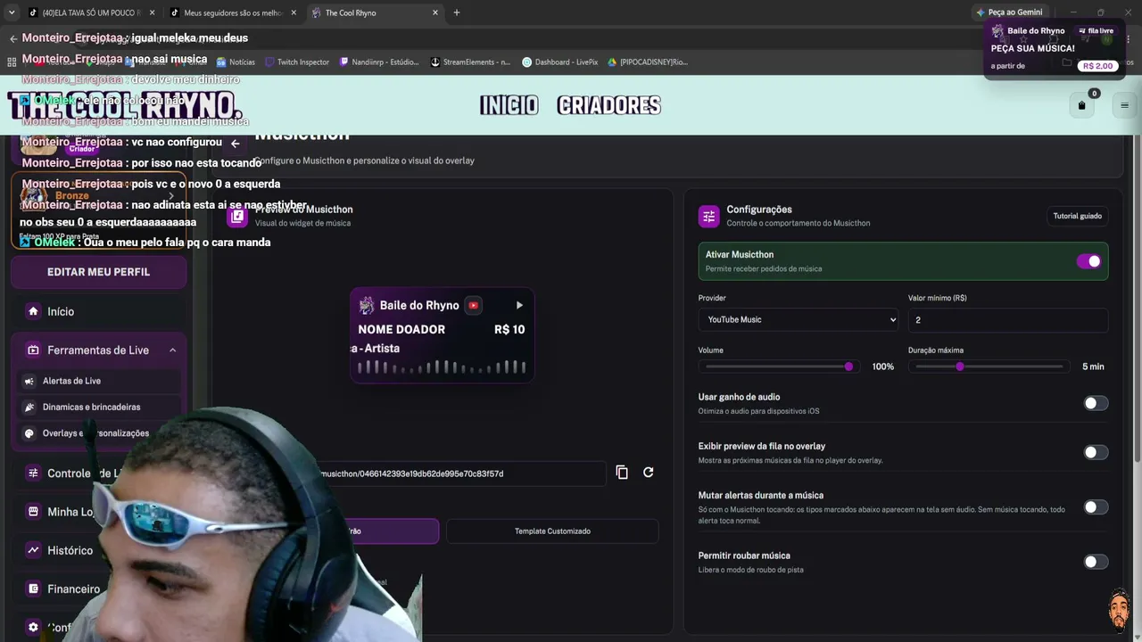Image resolution: width=1142 pixels, height=642 pixels.
Task: Click the back arrow beside the Musicthon title
Action: [x=235, y=143]
